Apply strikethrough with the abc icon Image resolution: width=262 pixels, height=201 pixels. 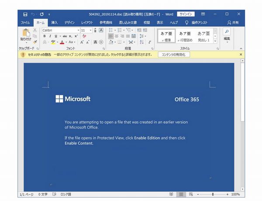(65, 36)
